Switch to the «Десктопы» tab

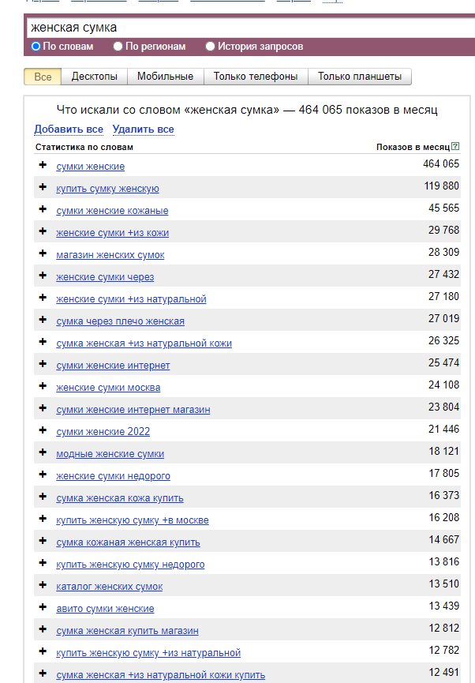[x=94, y=77]
